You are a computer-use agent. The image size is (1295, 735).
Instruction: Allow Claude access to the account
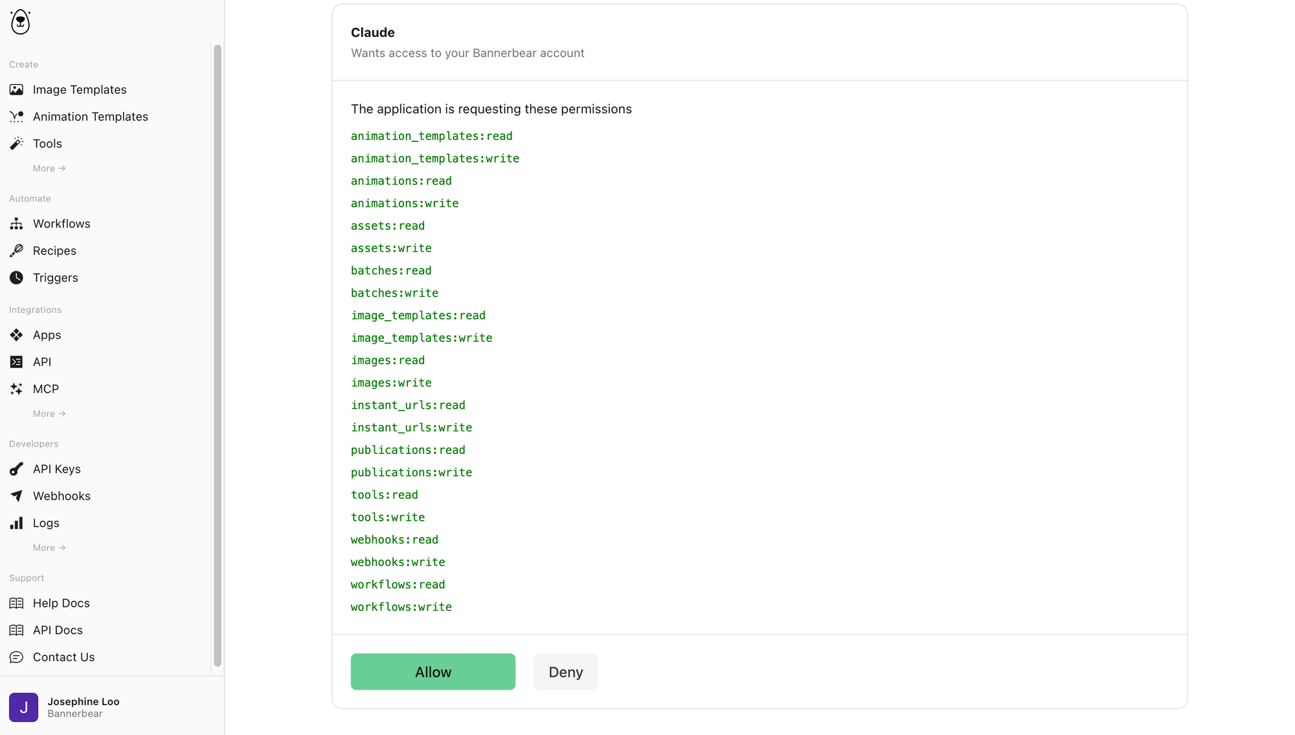coord(433,672)
